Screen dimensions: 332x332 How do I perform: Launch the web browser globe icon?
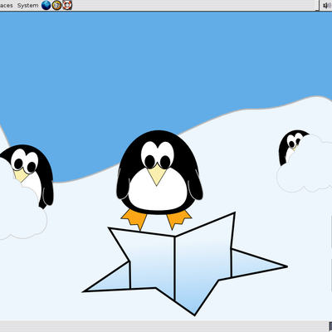coord(46,5)
